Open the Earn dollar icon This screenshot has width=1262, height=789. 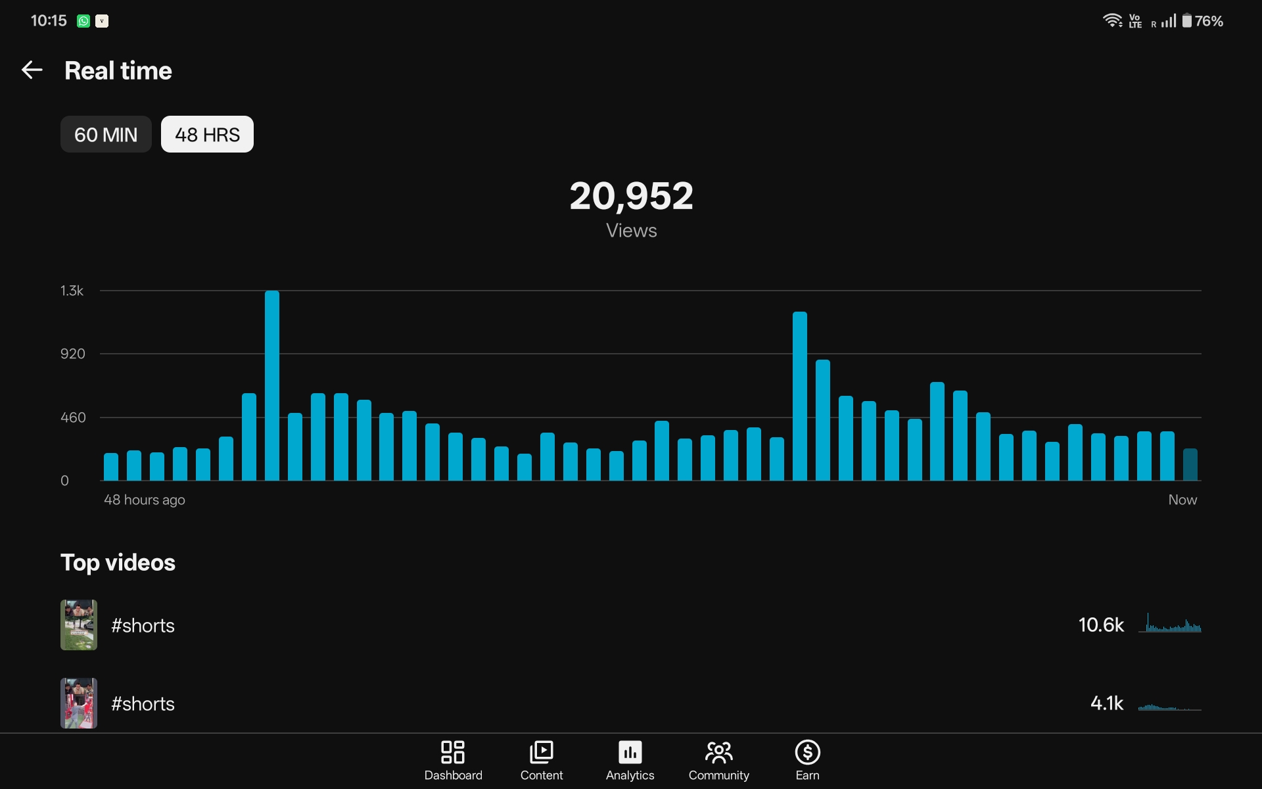[807, 752]
